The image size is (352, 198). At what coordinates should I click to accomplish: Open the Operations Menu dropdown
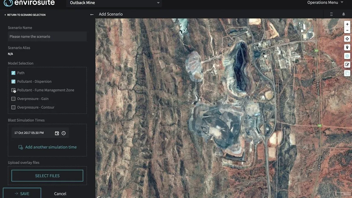pyautogui.click(x=325, y=3)
